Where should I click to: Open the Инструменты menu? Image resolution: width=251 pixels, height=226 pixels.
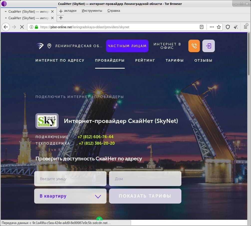pos(92,10)
